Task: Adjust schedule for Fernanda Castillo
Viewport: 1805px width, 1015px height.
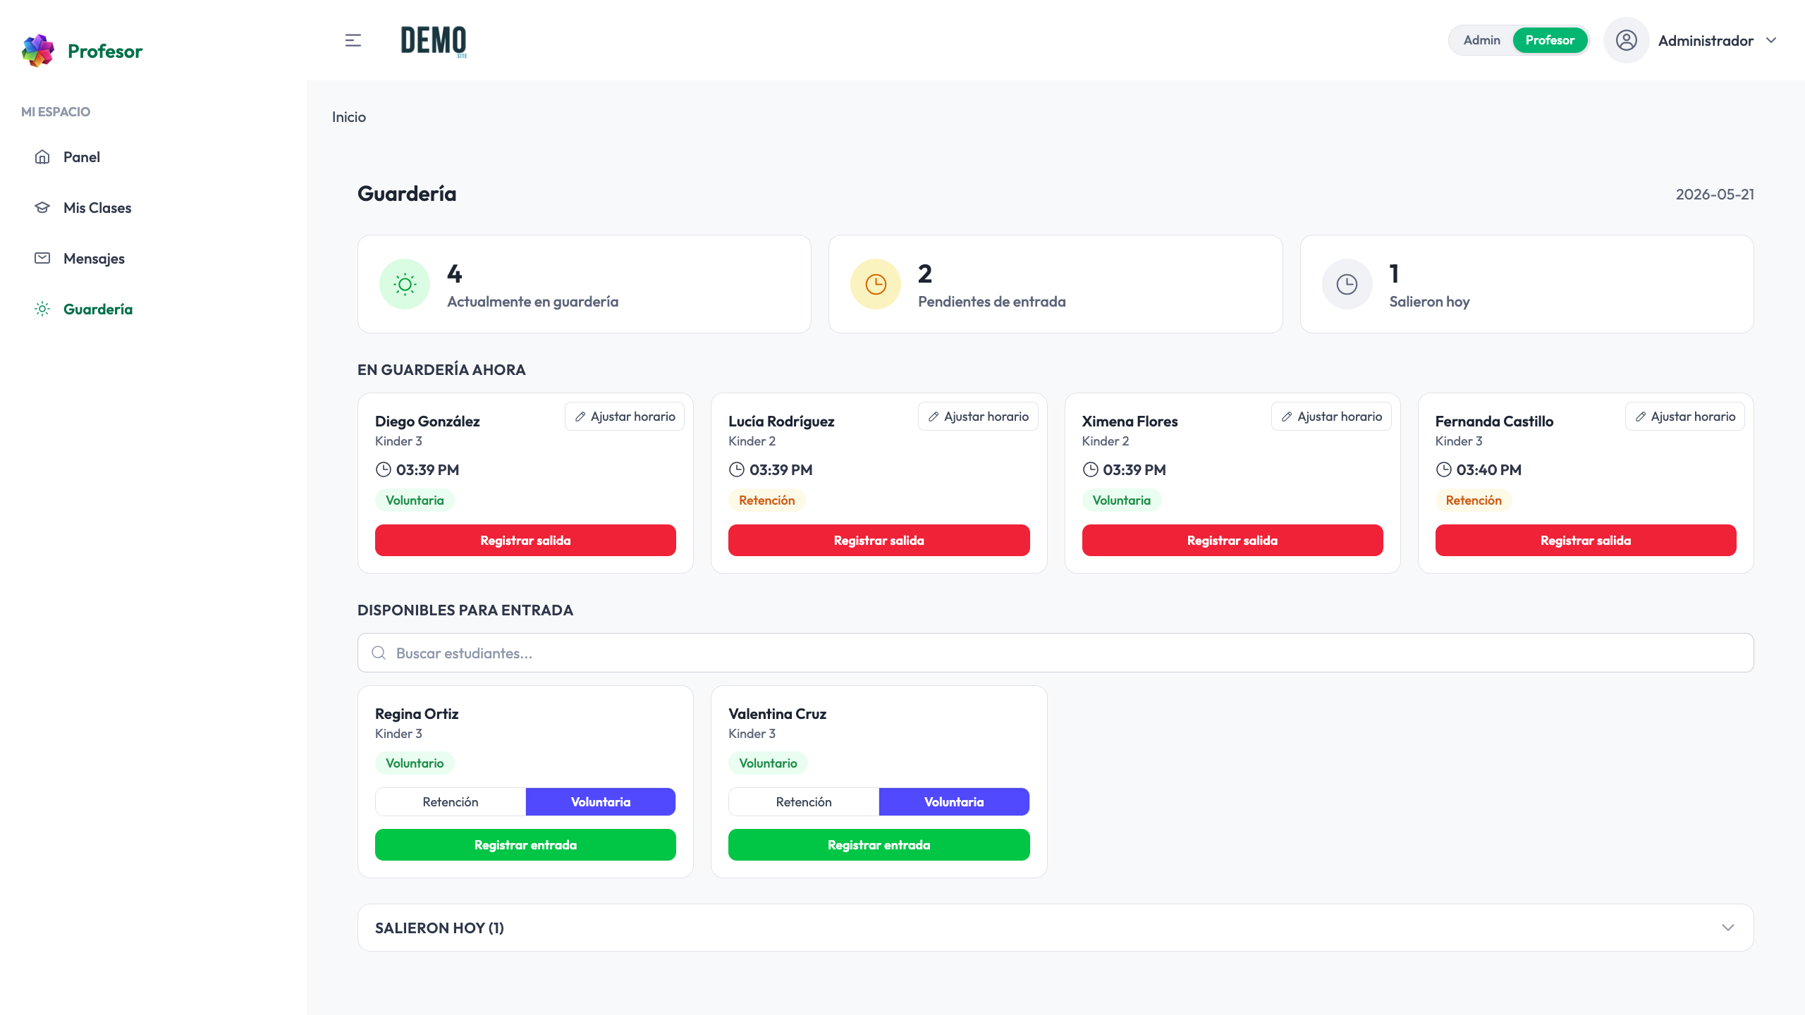Action: click(x=1685, y=416)
